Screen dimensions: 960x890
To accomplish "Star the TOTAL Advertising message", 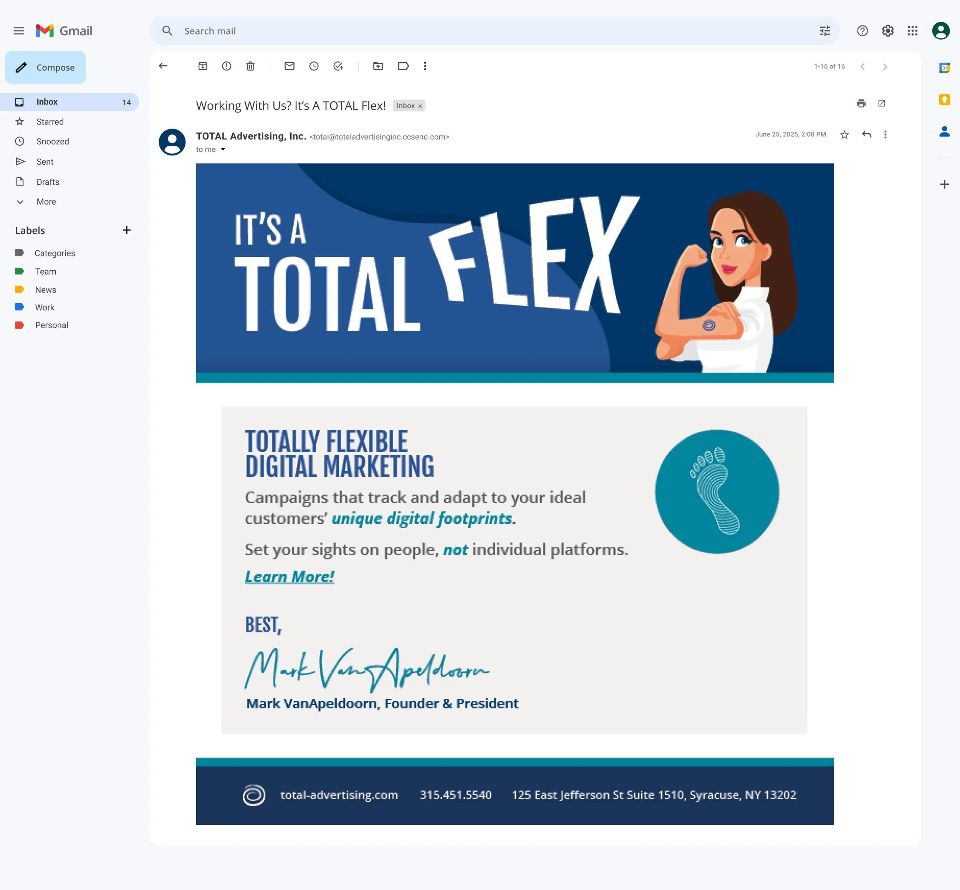I will pyautogui.click(x=844, y=135).
